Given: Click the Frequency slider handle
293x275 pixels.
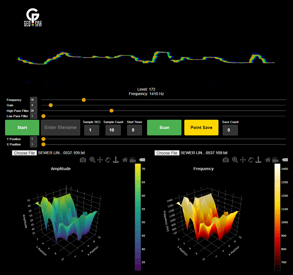Looking at the screenshot, I should (84, 100).
